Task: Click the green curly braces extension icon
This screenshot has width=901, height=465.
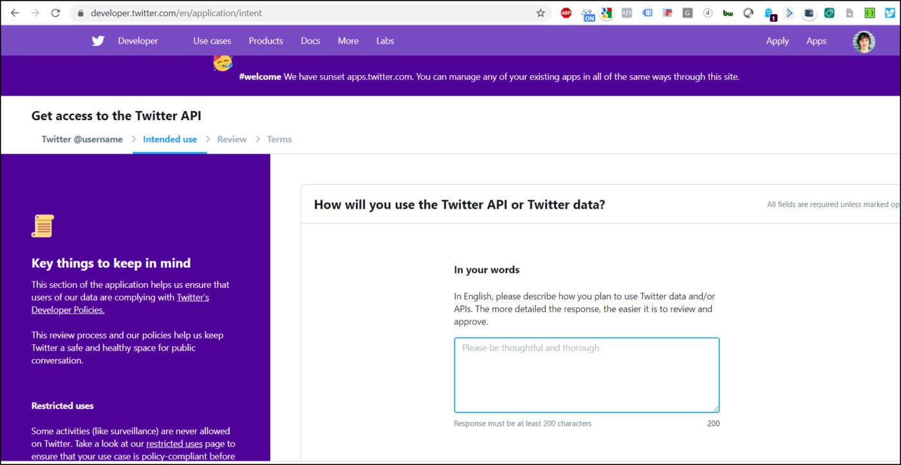Action: pyautogui.click(x=870, y=13)
